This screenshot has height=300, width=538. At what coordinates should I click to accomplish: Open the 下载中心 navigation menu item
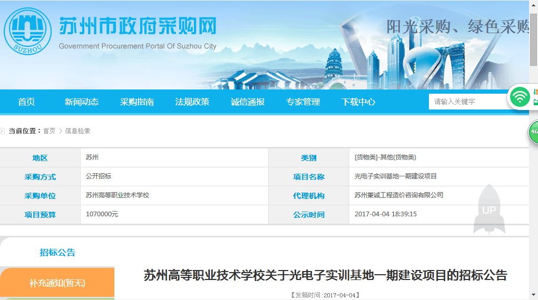click(358, 102)
